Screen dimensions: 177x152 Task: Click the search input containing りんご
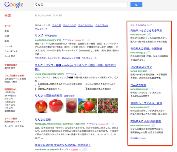(81, 5)
